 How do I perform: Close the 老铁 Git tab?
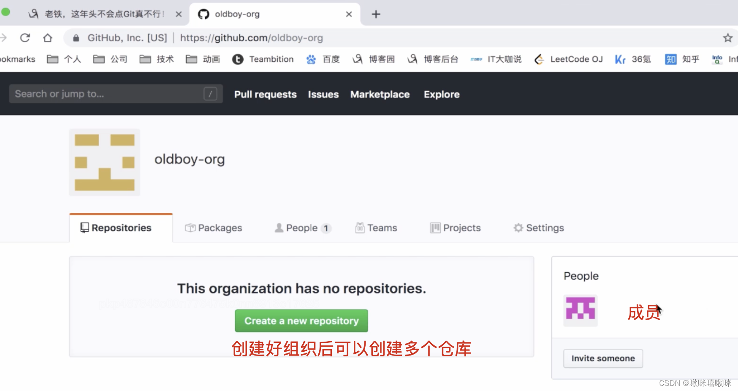tap(179, 14)
